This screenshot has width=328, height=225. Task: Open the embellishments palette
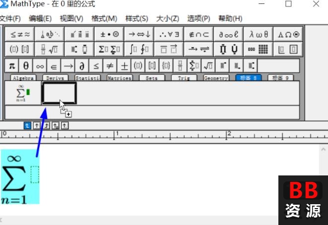coord(79,34)
